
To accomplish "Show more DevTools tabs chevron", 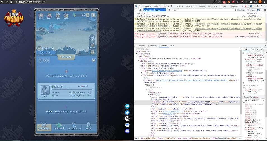I will coord(242,6).
